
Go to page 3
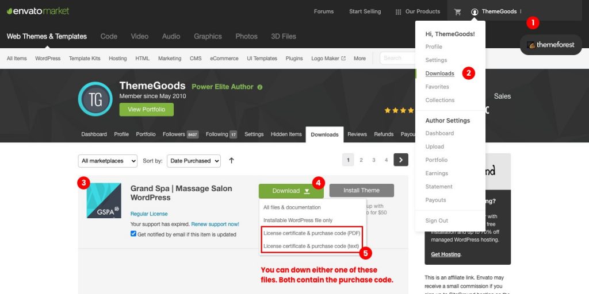[374, 160]
